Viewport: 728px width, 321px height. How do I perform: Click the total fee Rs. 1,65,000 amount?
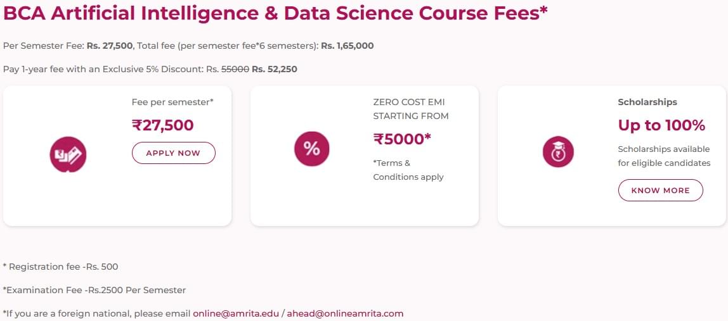(x=347, y=46)
